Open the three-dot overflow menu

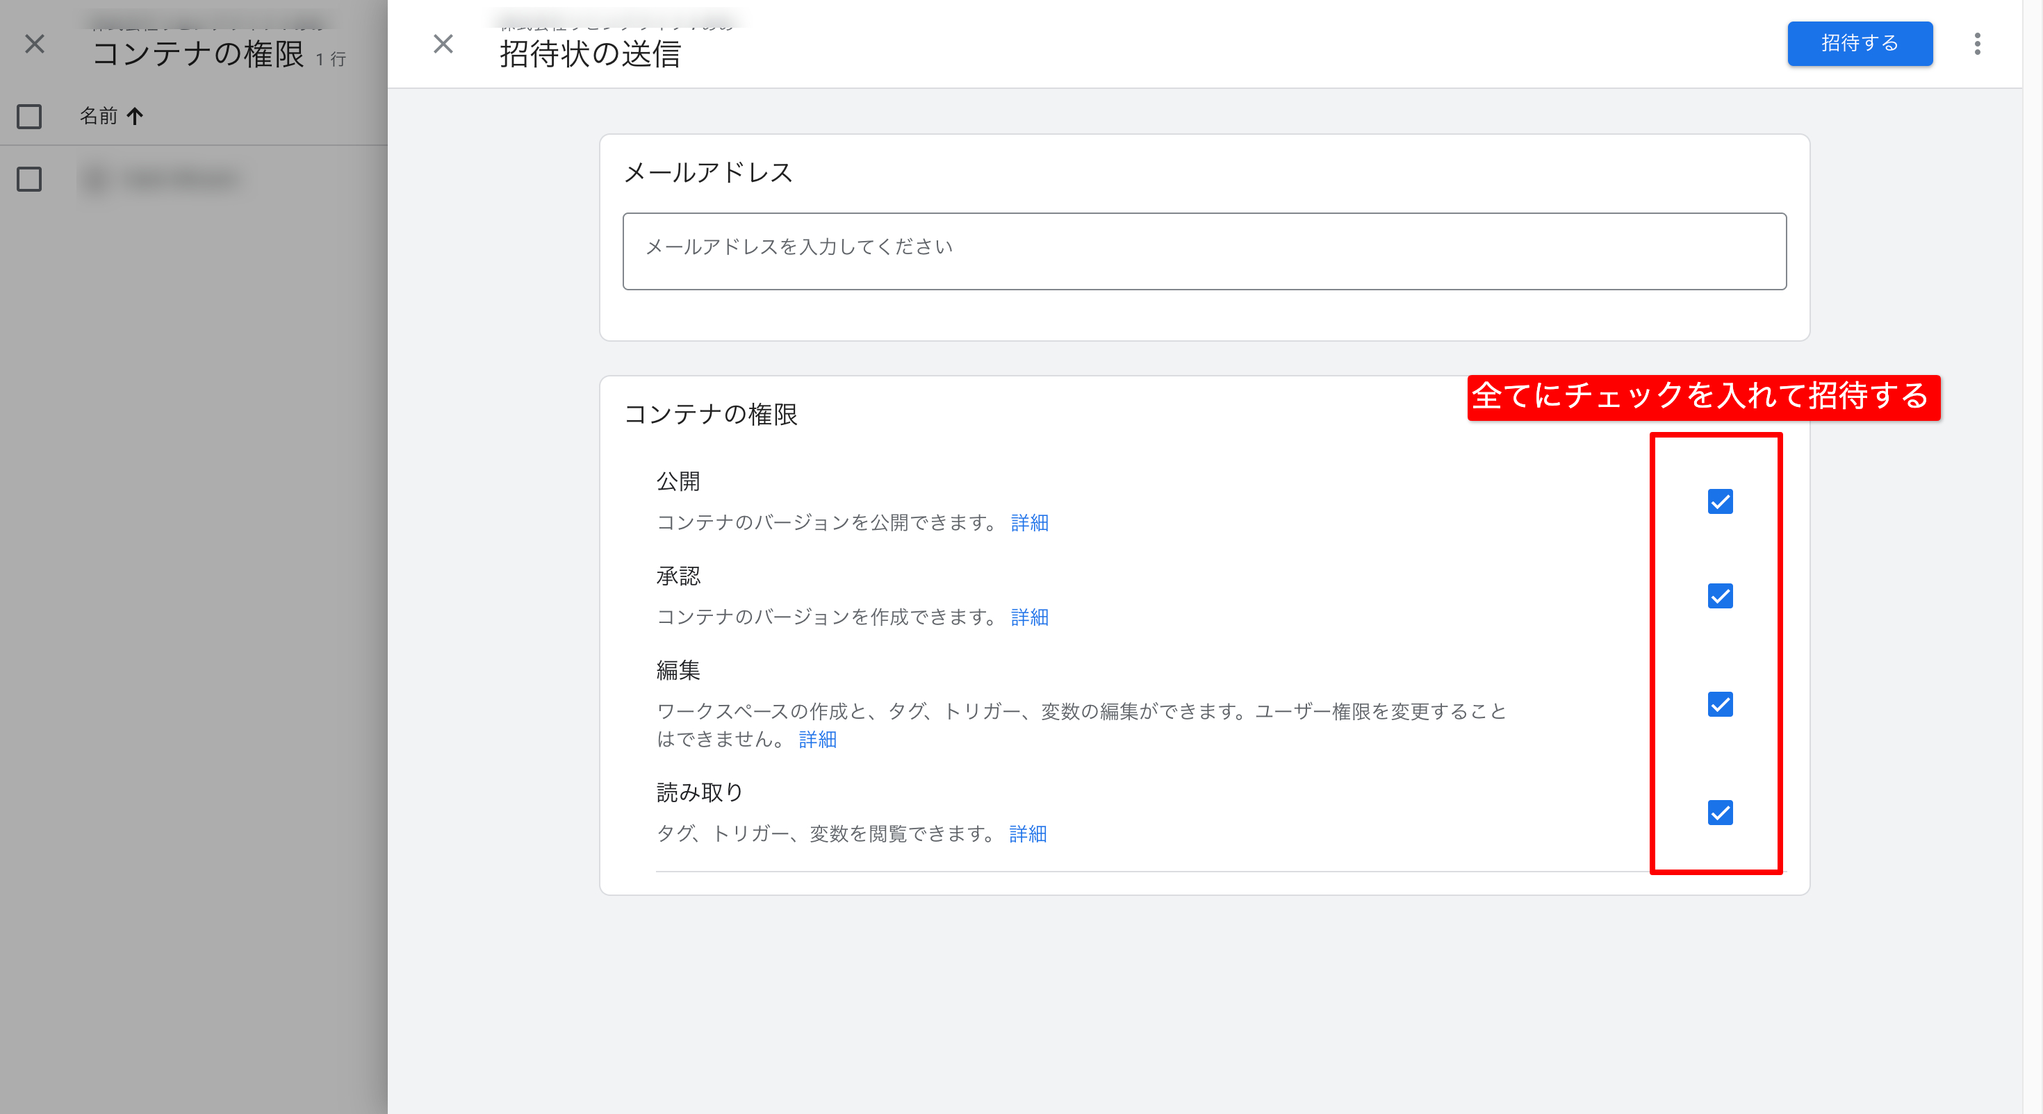(1978, 44)
